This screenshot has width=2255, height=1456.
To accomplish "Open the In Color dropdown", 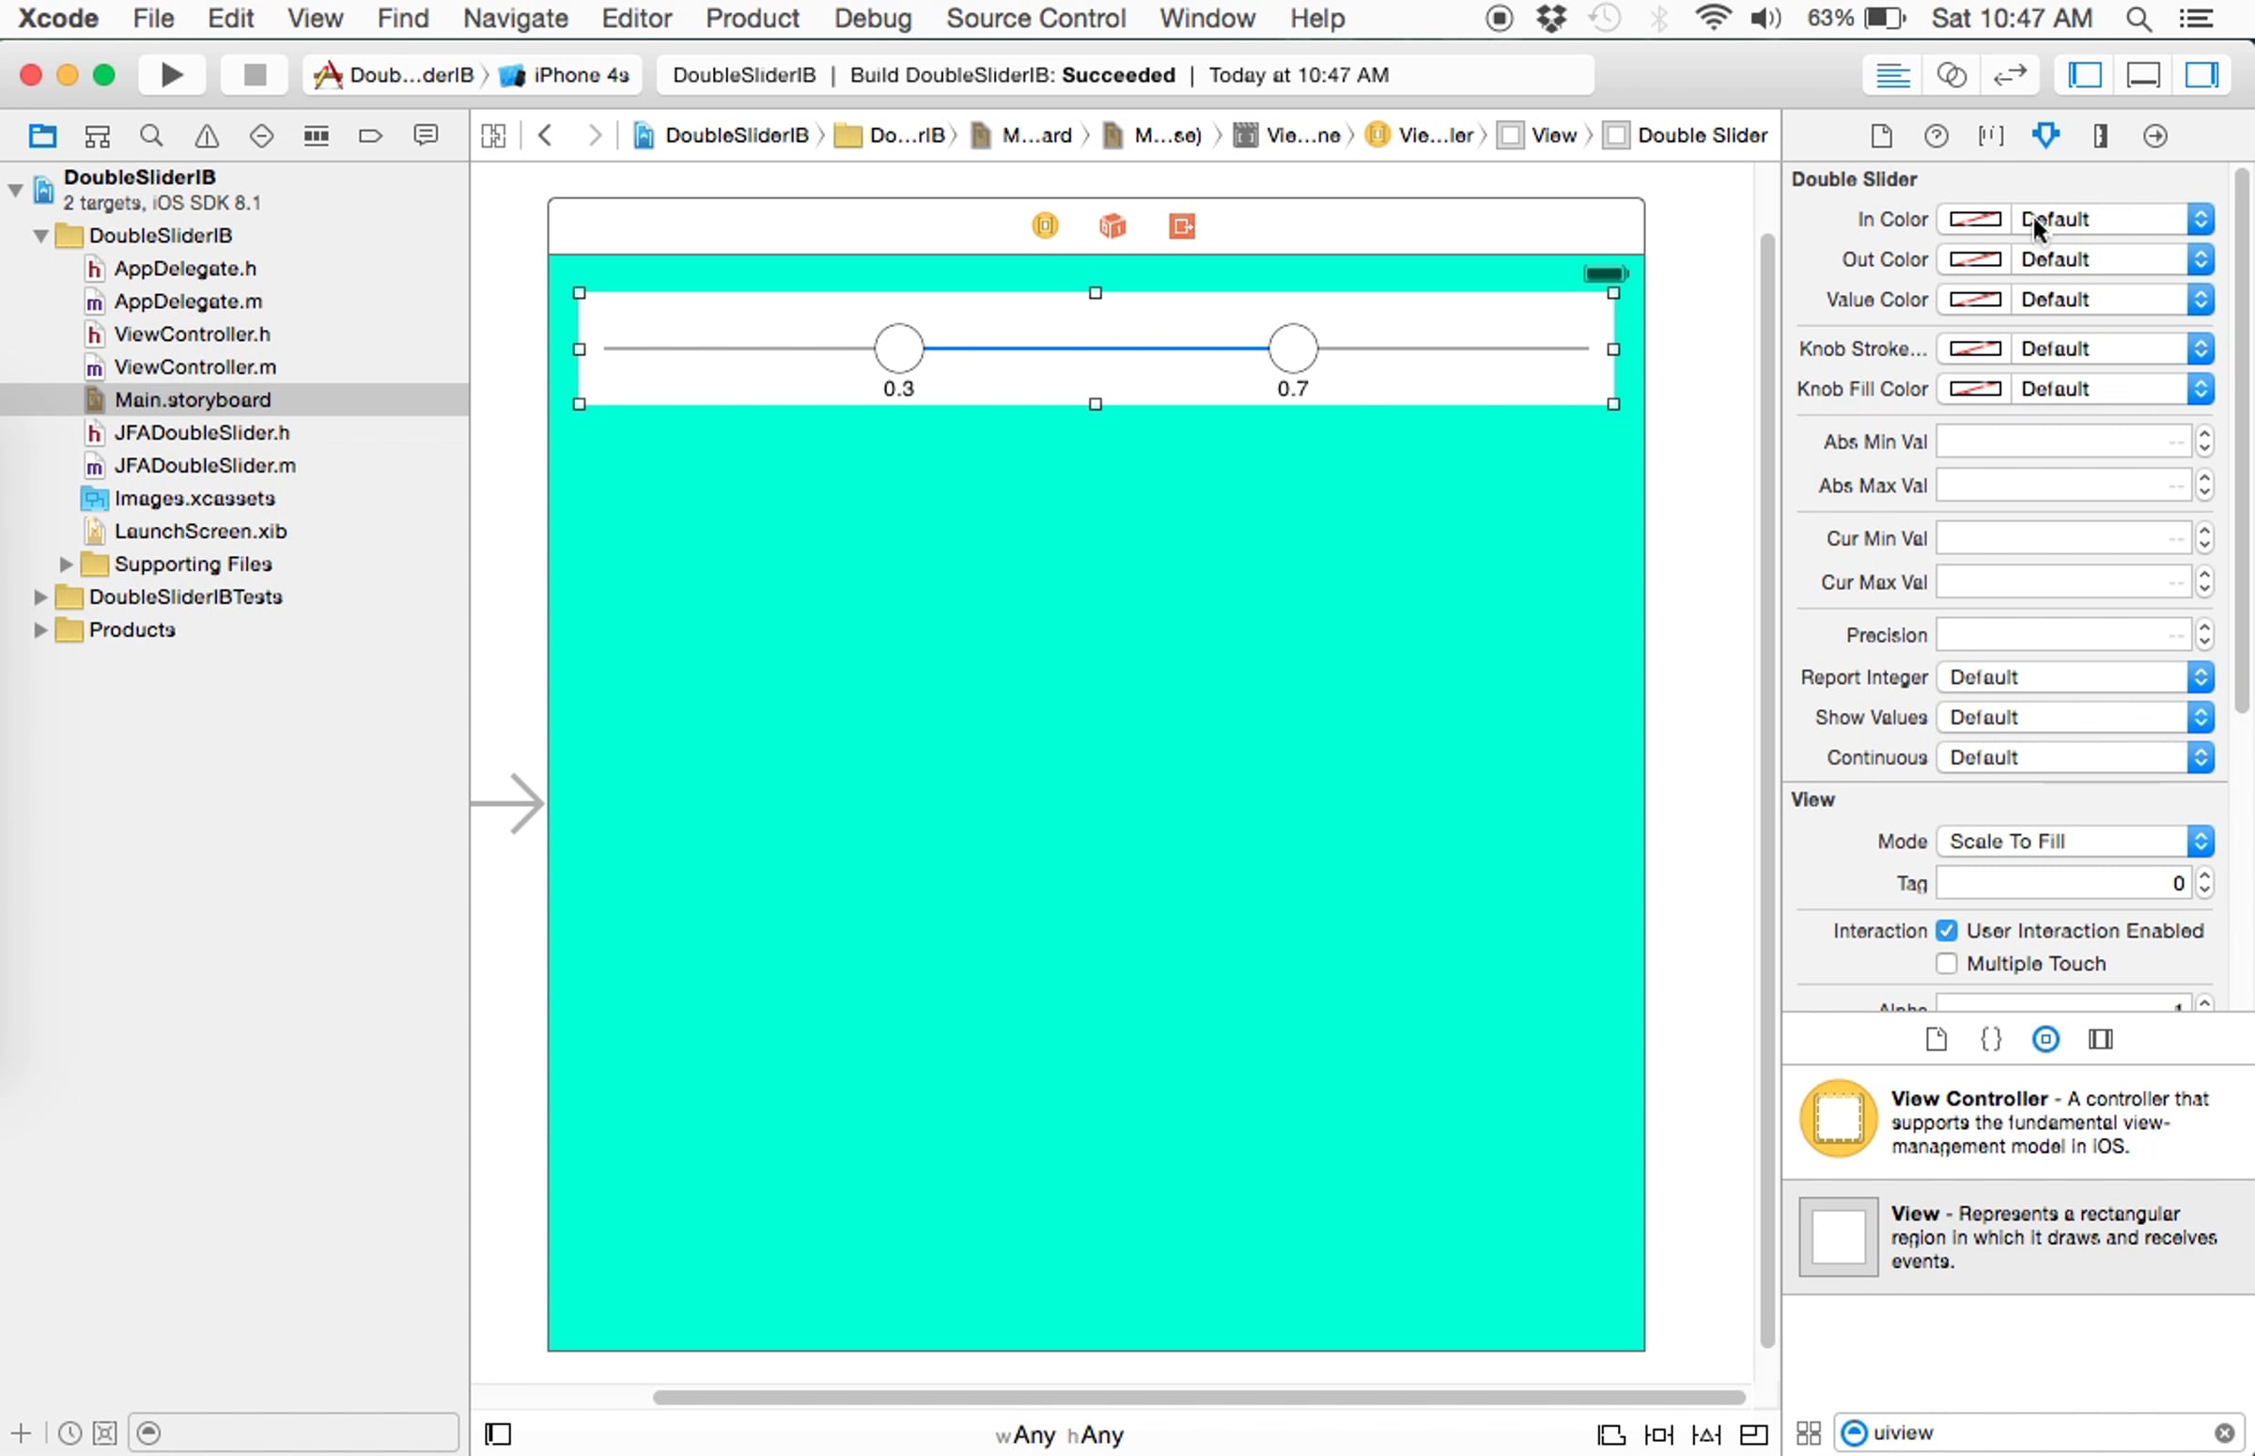I will tap(2112, 220).
